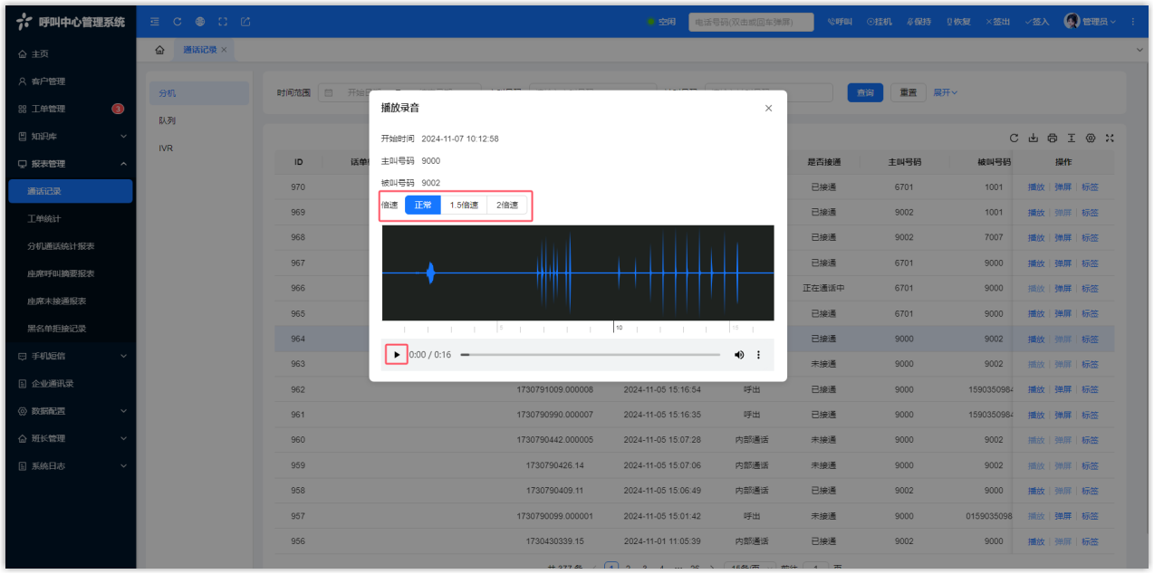Seek on the audio progress bar

(x=591, y=355)
